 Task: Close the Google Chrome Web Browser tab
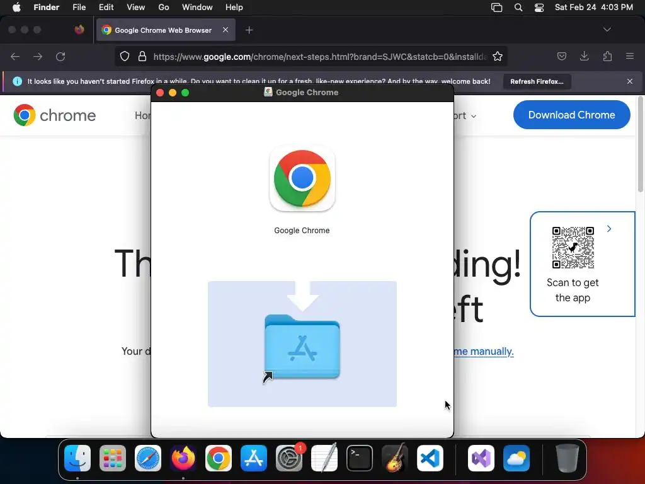225,30
